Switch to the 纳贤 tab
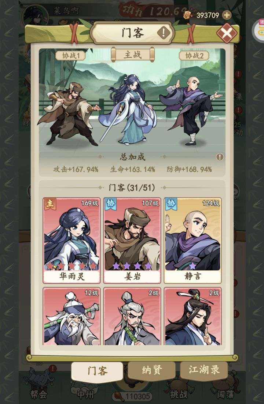This screenshot has width=264, height=404. (x=151, y=370)
